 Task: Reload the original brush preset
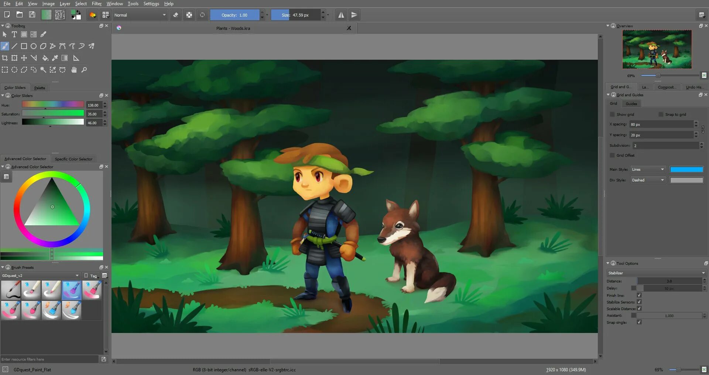pos(202,15)
